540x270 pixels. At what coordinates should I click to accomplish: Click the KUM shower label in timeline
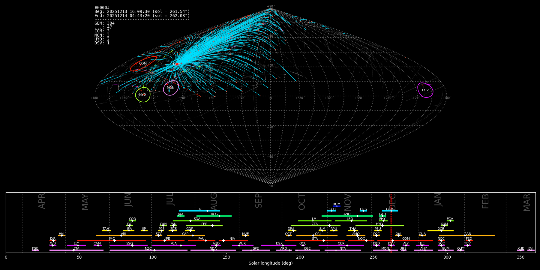337,204
